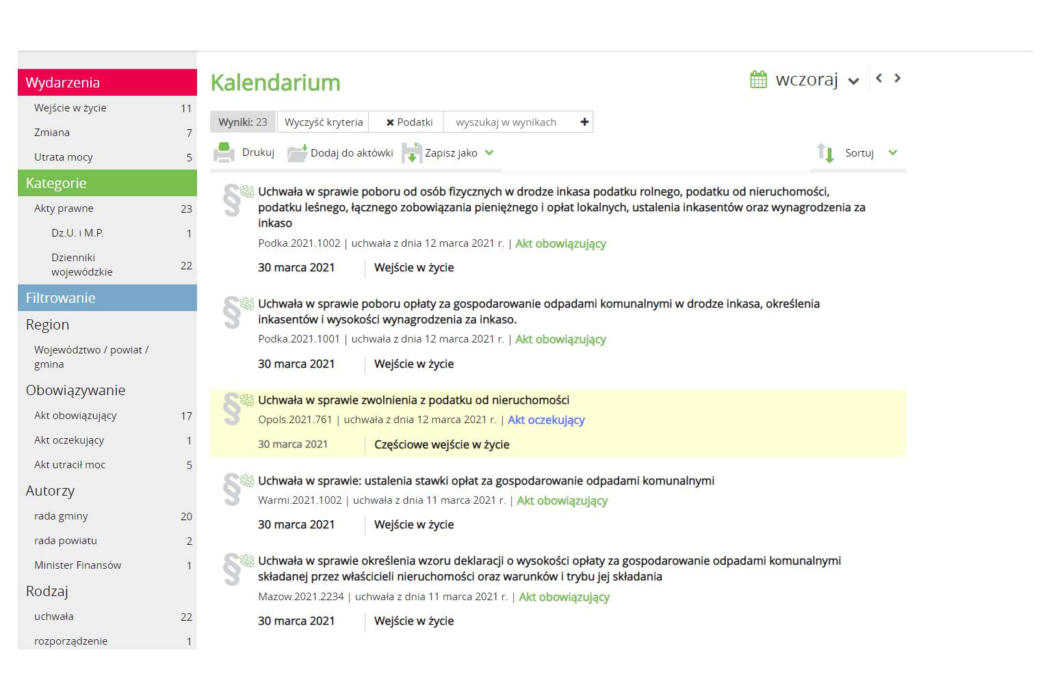The width and height of the screenshot is (1051, 700).
Task: Click the plus icon in search box
Action: (x=584, y=122)
